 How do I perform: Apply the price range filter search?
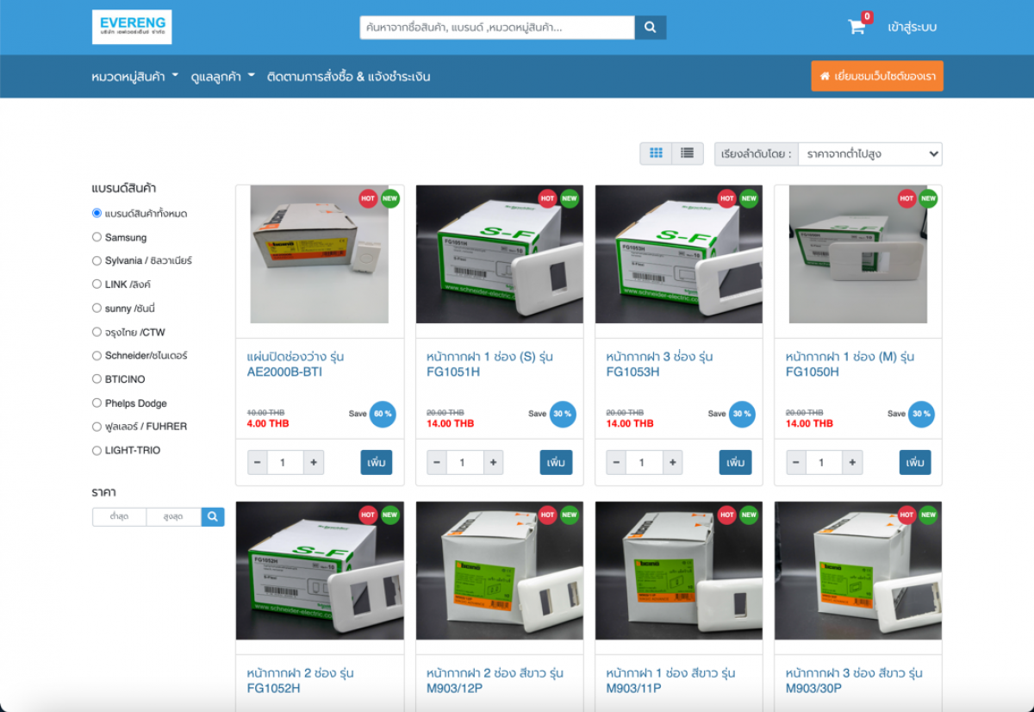coord(213,516)
